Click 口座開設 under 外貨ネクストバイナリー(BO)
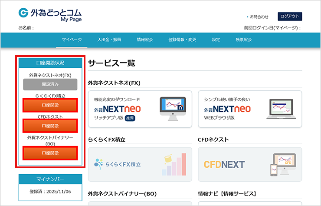The image size is (321, 206). click(x=50, y=153)
